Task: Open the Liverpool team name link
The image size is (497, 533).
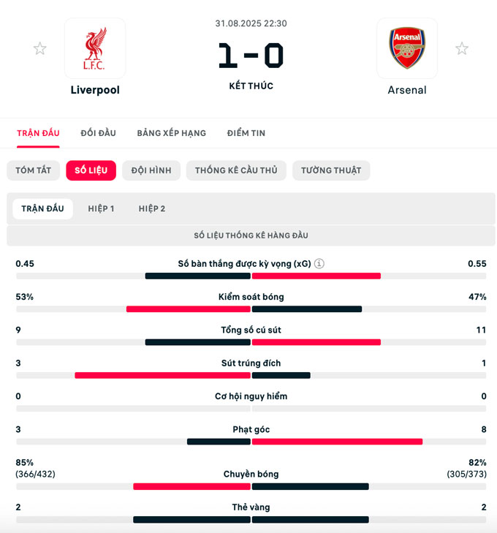Action: pos(95,90)
